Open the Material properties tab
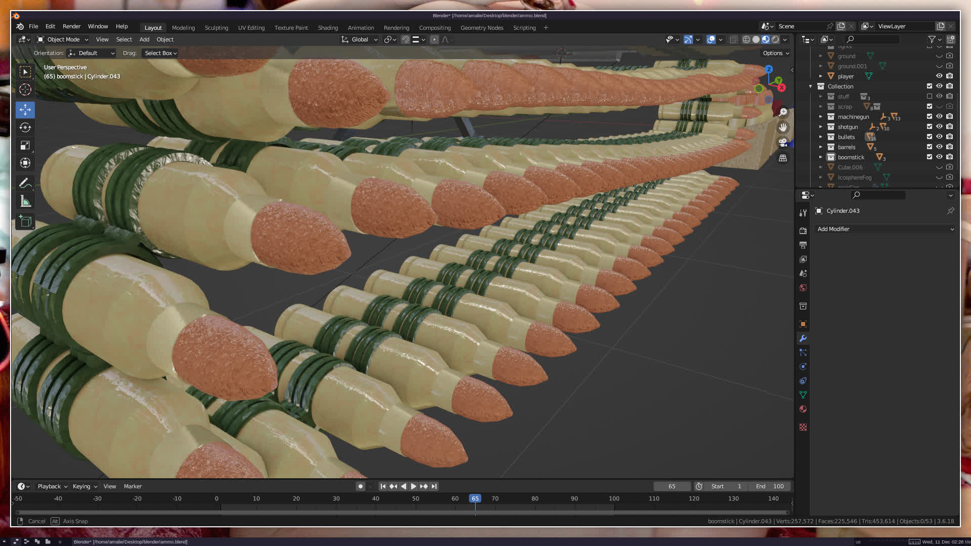 click(803, 409)
